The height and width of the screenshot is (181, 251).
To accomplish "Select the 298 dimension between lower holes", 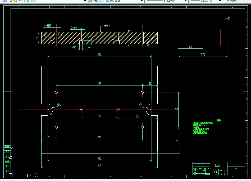I will (99, 137).
